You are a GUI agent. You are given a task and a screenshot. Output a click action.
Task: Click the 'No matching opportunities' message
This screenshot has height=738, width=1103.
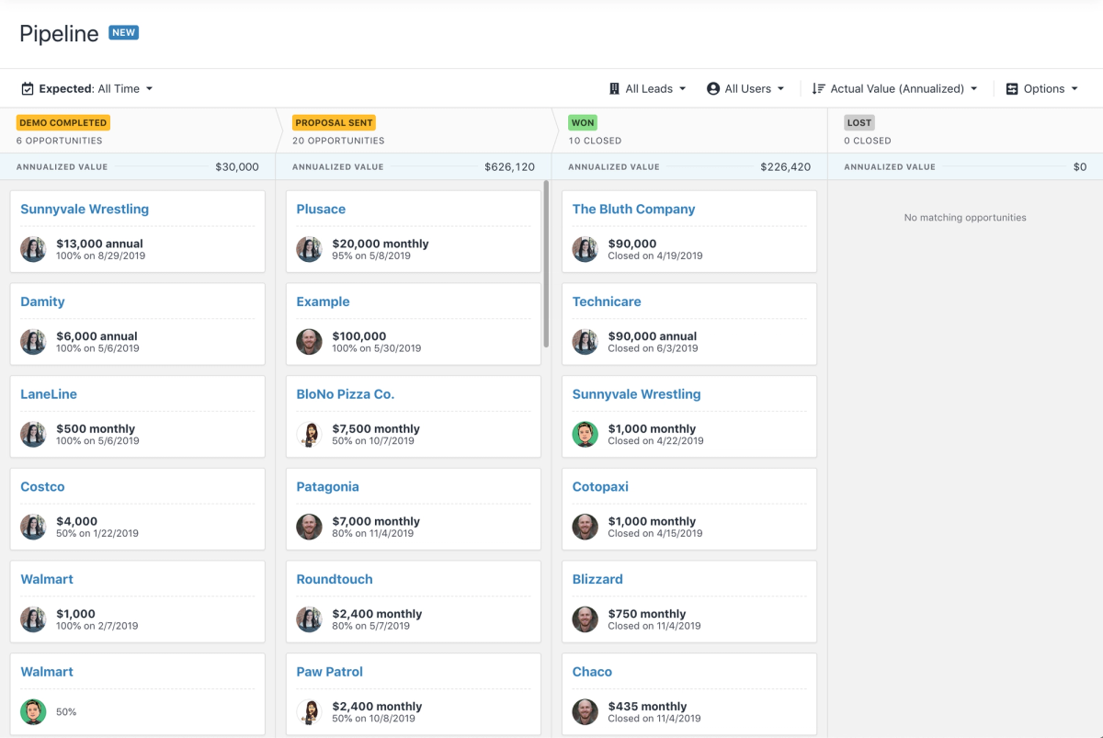coord(965,218)
